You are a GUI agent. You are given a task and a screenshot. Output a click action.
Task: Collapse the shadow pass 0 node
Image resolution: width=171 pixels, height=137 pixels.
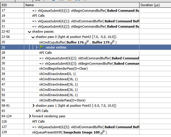pos(33,37)
